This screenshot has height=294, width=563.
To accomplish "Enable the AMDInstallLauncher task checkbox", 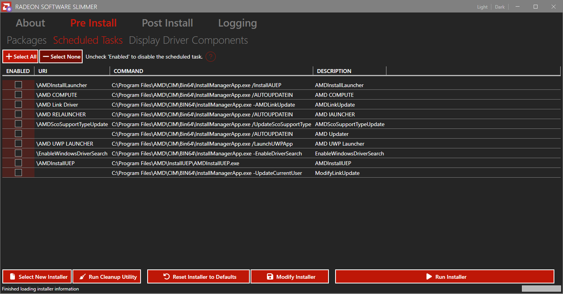I will pos(18,85).
